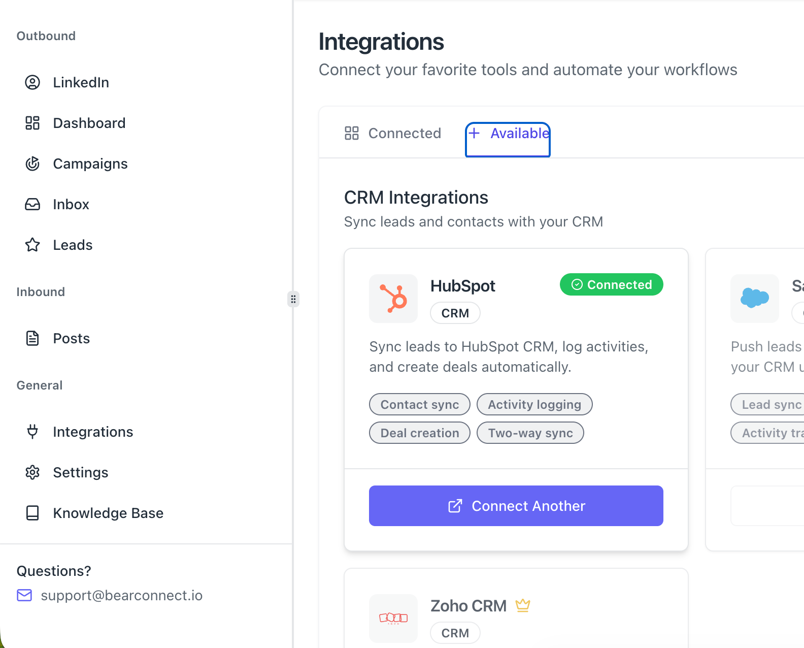Viewport: 804px width, 648px height.
Task: Click the LinkedIn profile icon in sidebar
Action: point(32,82)
